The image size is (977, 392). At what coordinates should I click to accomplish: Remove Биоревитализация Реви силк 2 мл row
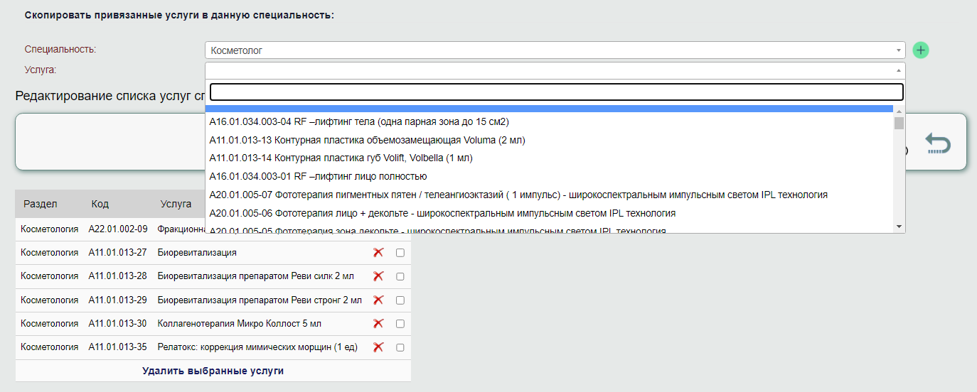[x=378, y=276]
